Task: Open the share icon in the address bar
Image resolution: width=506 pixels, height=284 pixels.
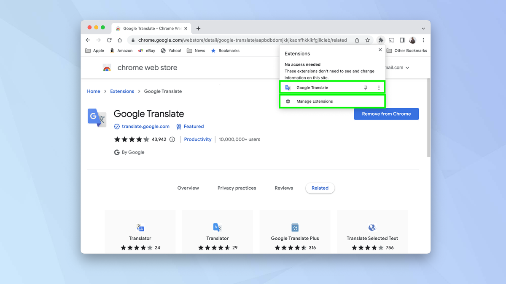Action: [x=357, y=40]
